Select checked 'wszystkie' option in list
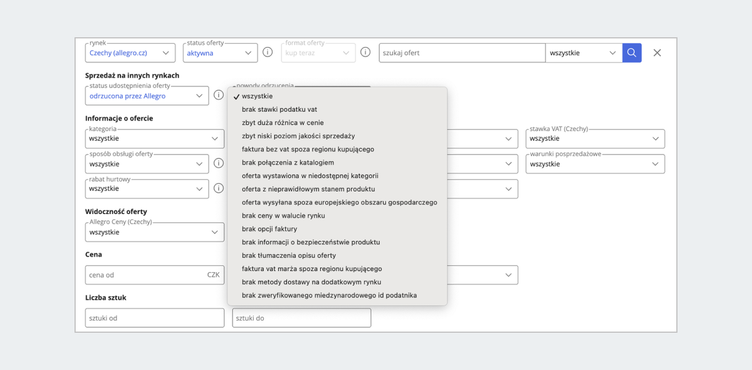This screenshot has height=370, width=752. pos(257,96)
